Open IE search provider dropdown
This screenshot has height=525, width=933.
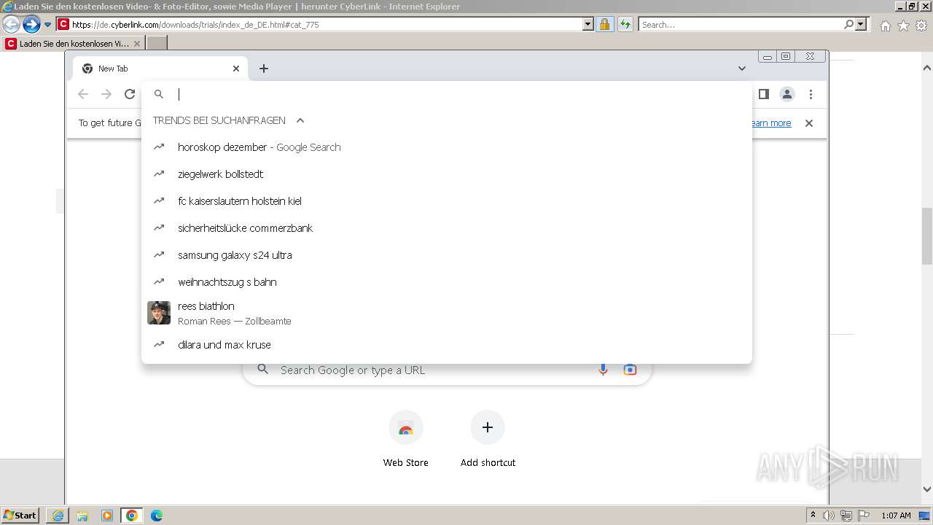coord(861,24)
